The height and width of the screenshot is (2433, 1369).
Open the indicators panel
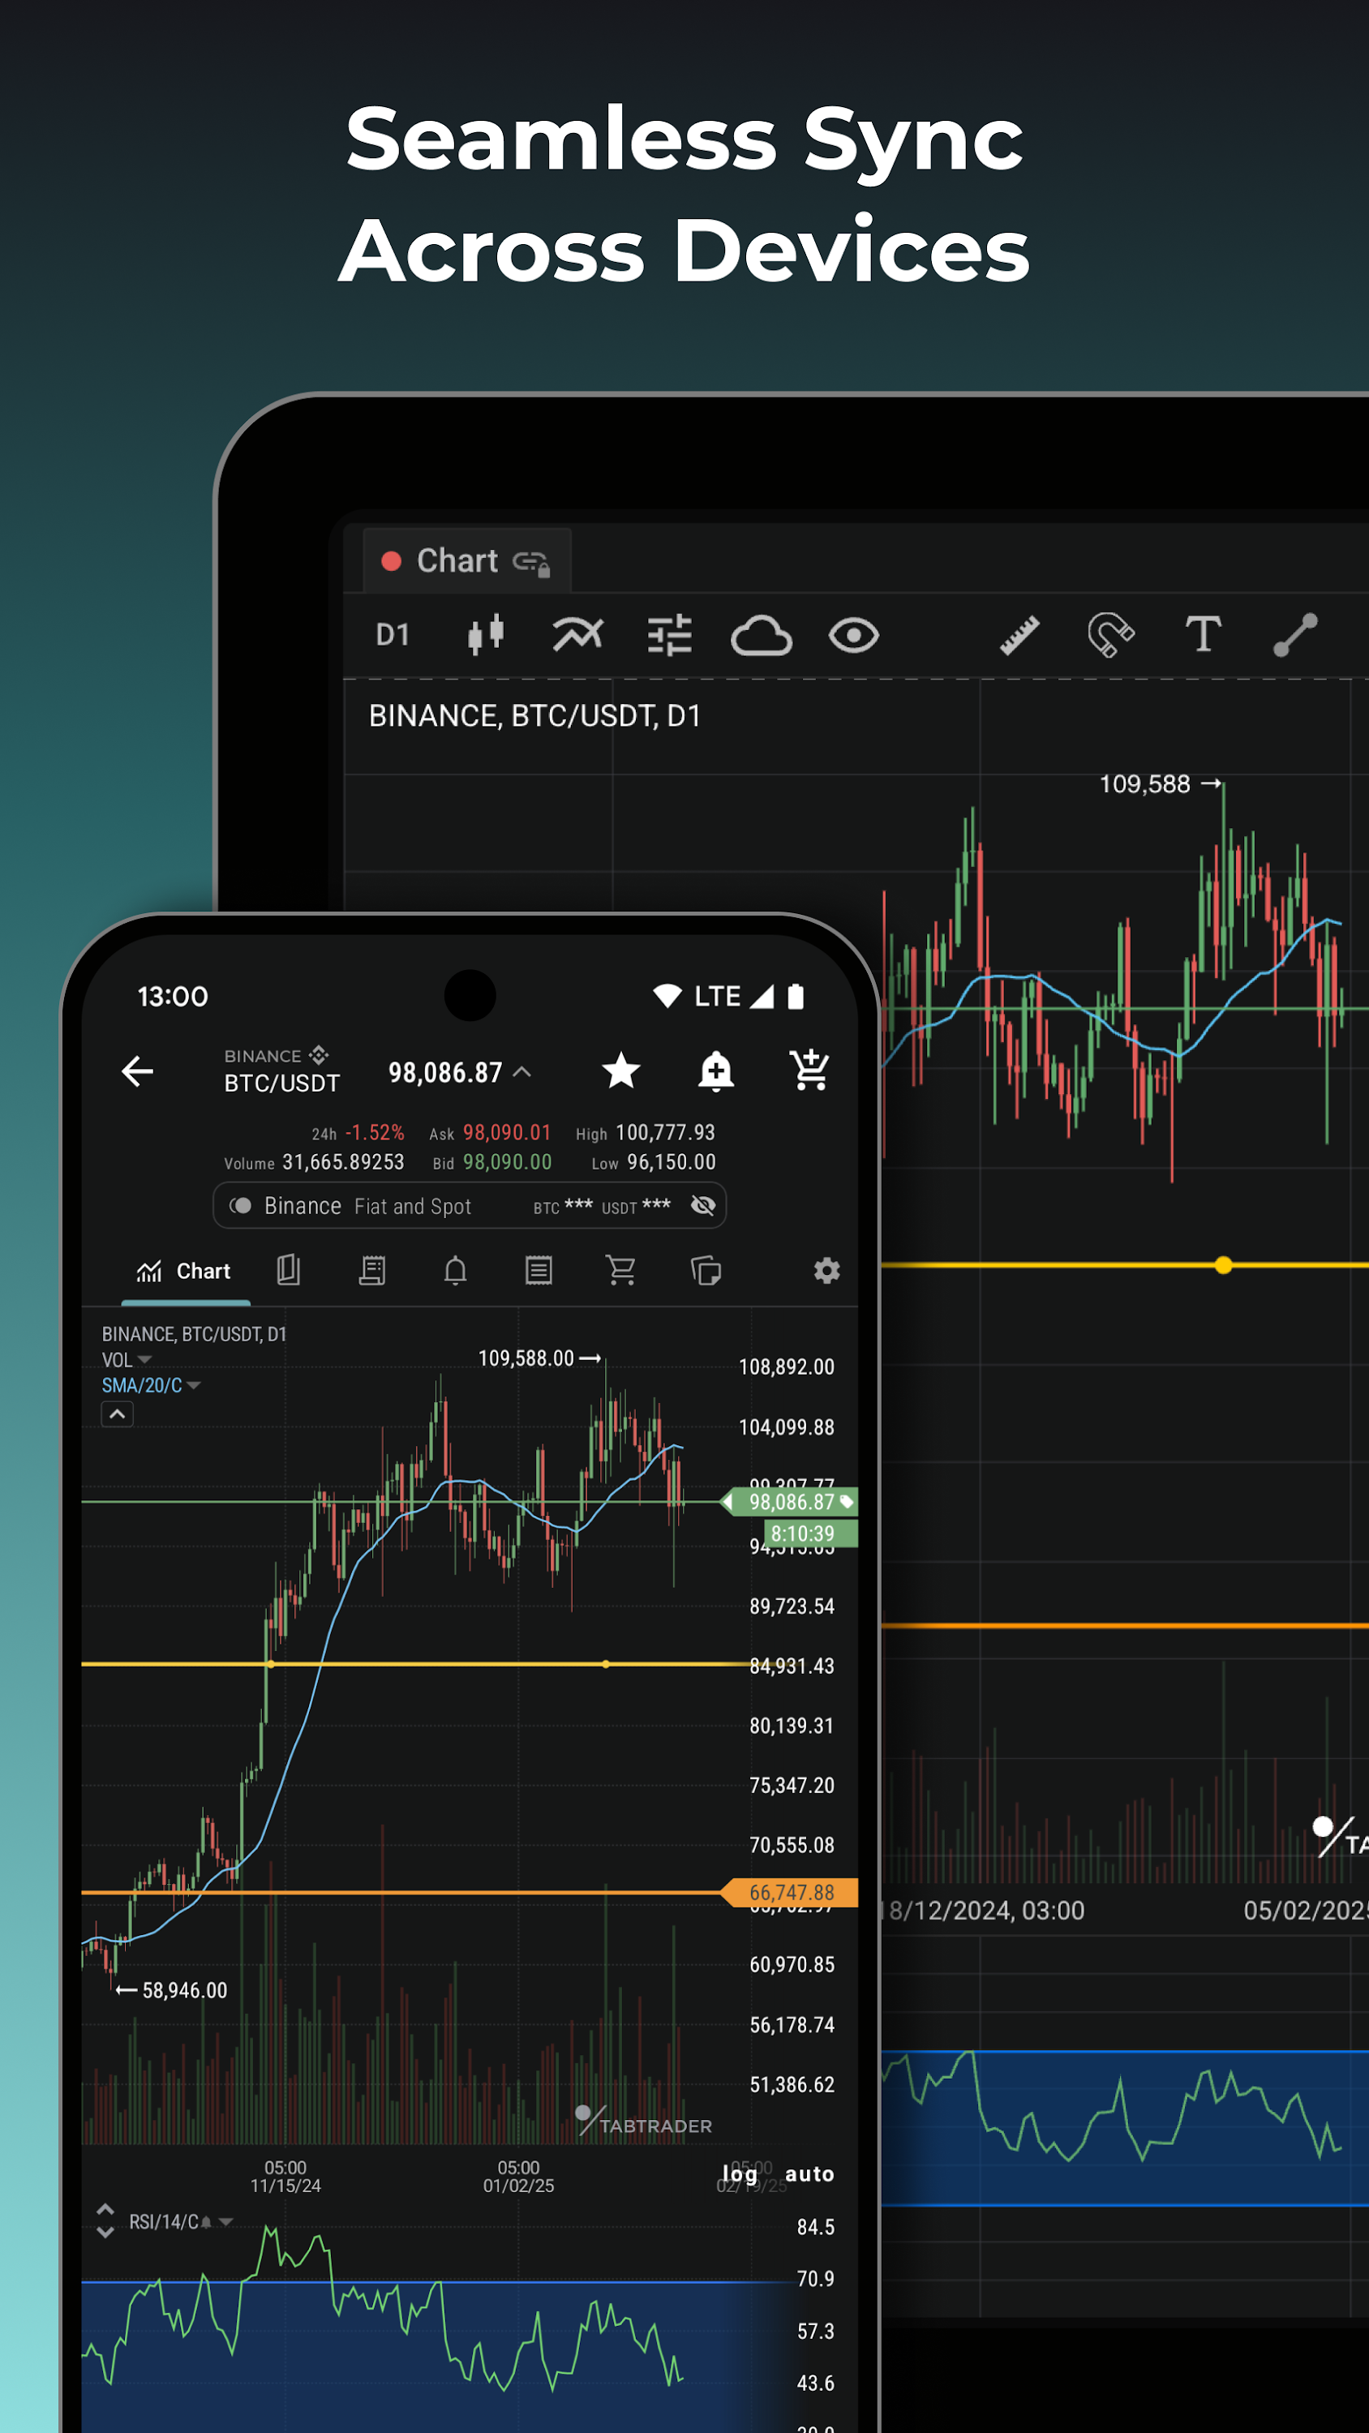(x=577, y=635)
